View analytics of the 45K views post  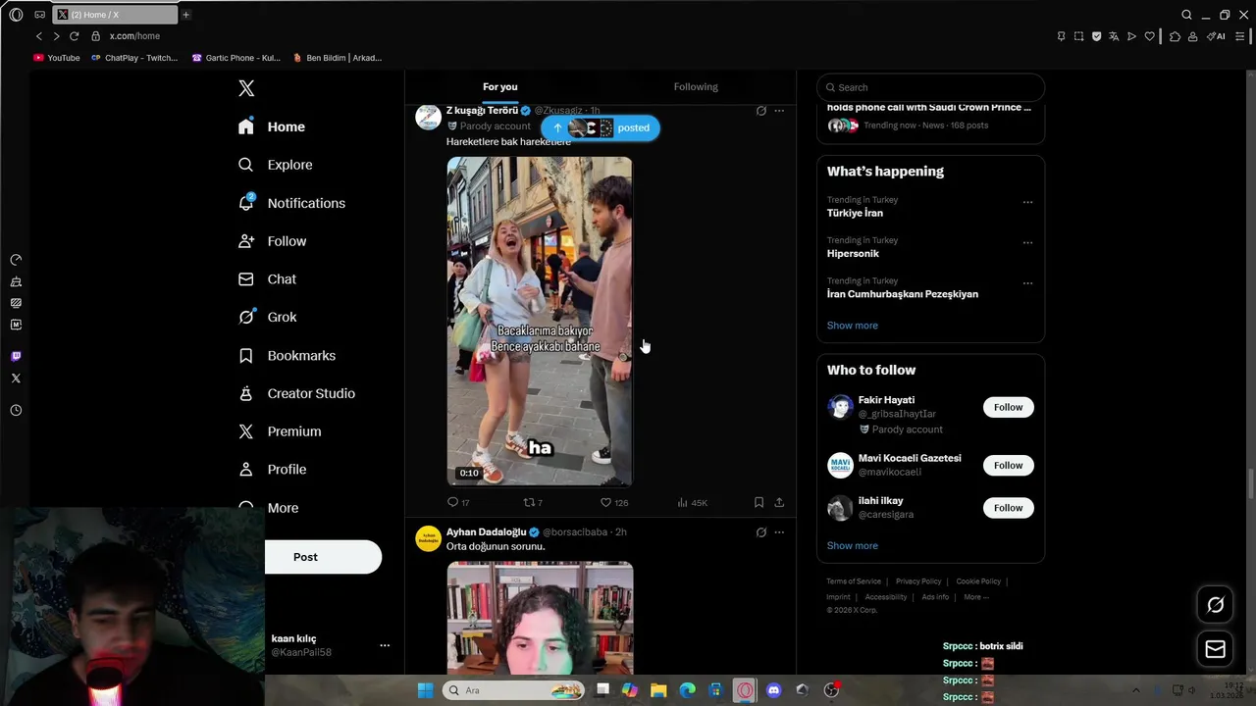coord(692,502)
